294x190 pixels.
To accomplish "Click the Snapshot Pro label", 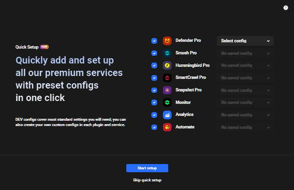I will 188,90.
